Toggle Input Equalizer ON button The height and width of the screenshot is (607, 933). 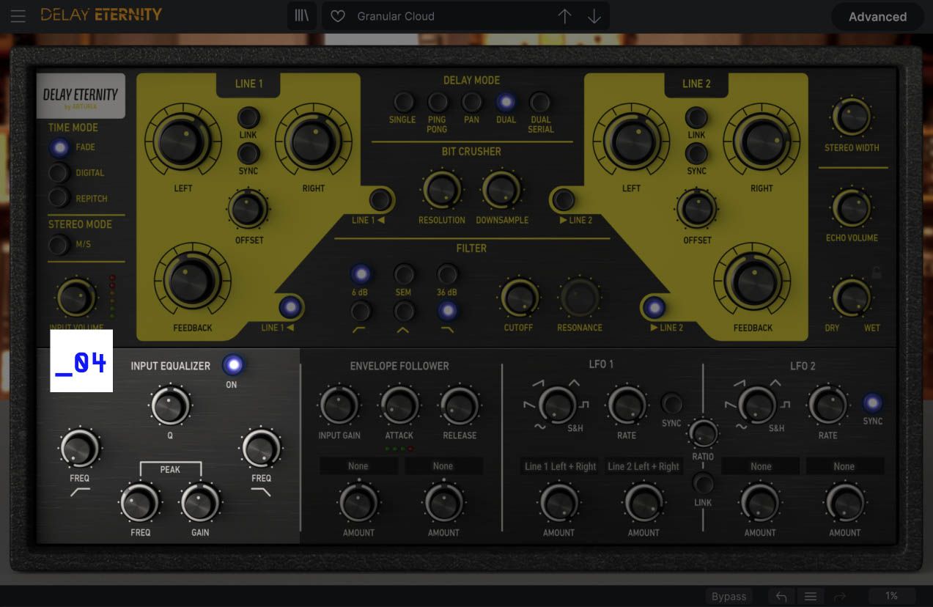tap(233, 364)
